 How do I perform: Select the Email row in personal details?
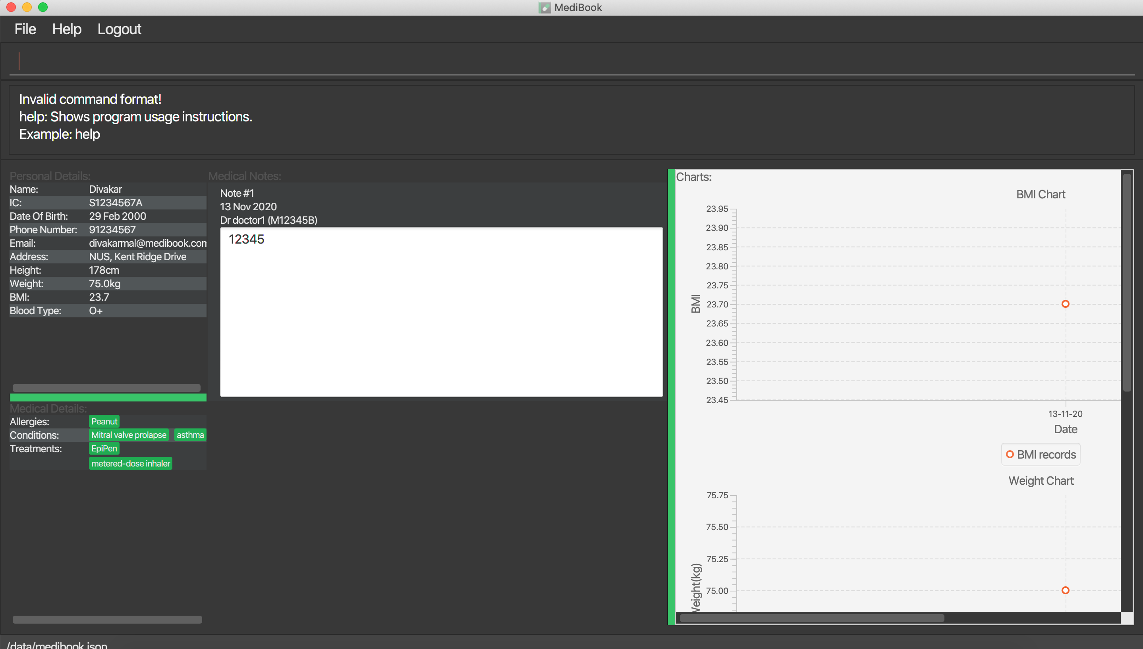point(108,243)
